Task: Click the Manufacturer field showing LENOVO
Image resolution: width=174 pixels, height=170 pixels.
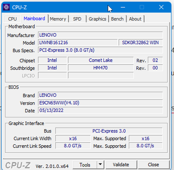Action: click(x=100, y=35)
